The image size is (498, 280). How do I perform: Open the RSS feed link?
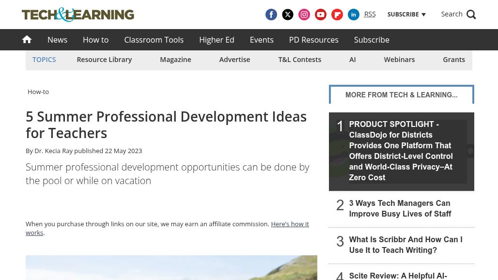point(370,14)
